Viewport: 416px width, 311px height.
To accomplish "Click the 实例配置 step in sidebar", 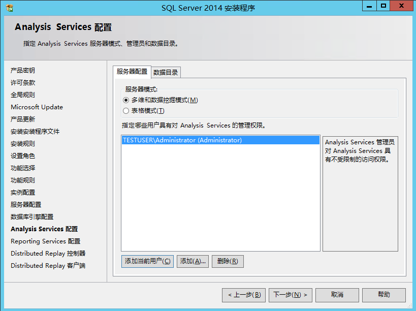I will [23, 193].
